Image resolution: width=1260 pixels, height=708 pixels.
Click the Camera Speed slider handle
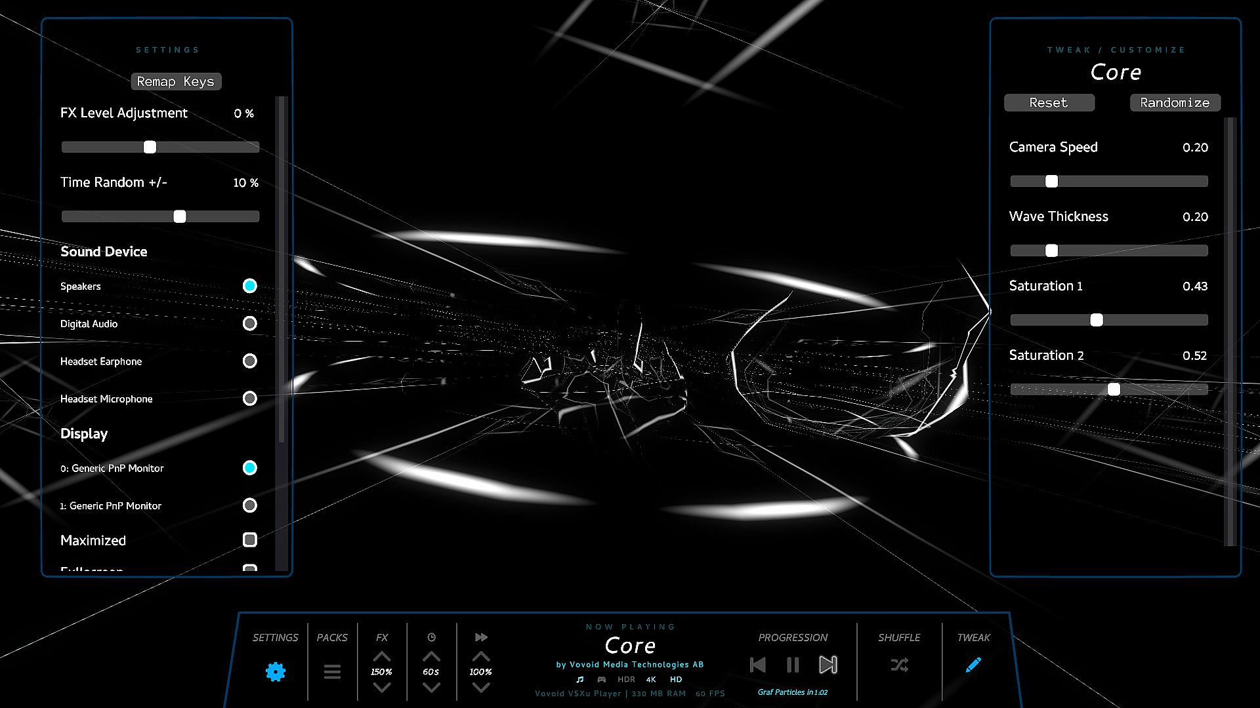click(1051, 181)
